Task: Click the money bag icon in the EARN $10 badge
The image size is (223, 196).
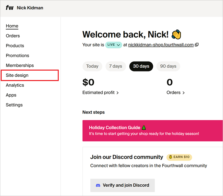Action: point(171,157)
